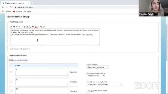Open the Сервисы apps bookmark
The height and width of the screenshot is (94, 168).
point(6,11)
